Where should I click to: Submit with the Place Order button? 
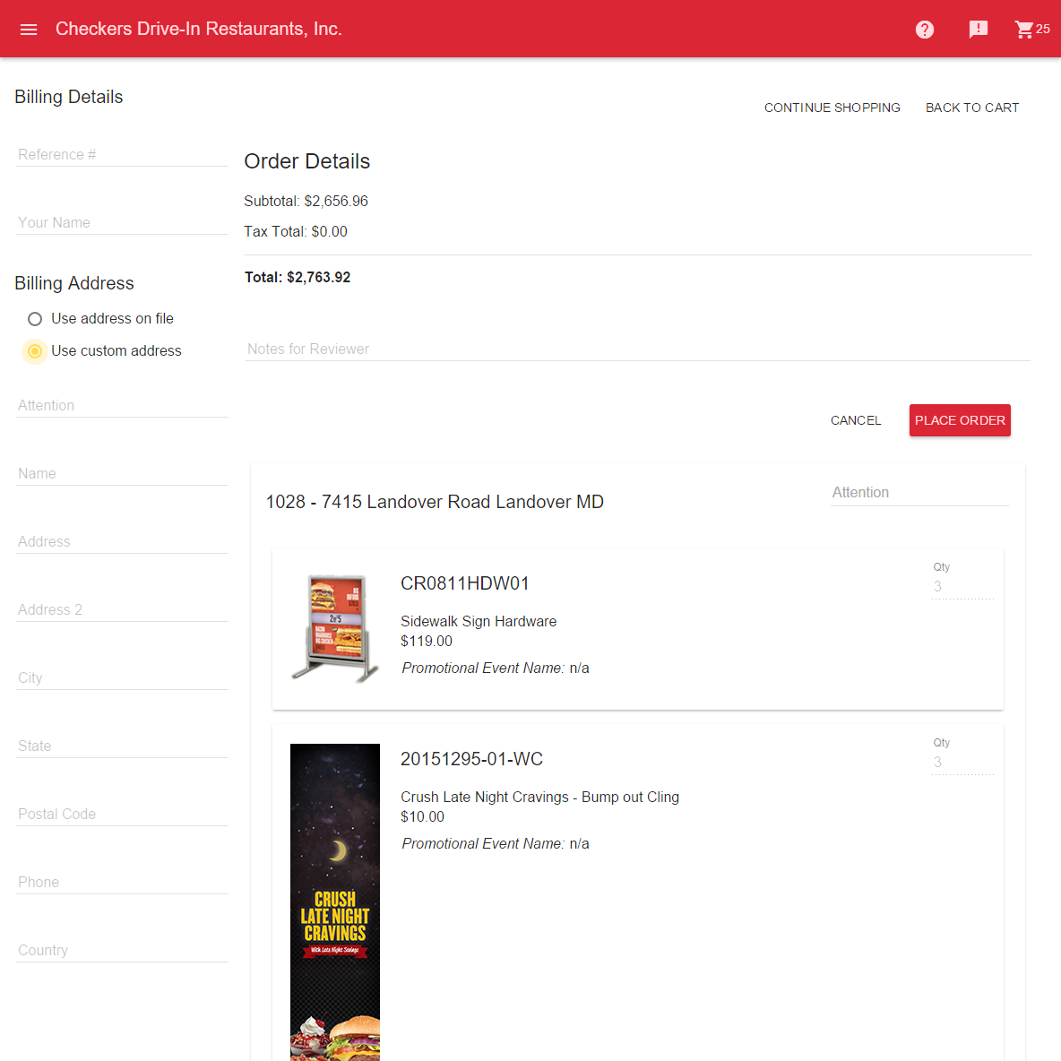point(960,420)
